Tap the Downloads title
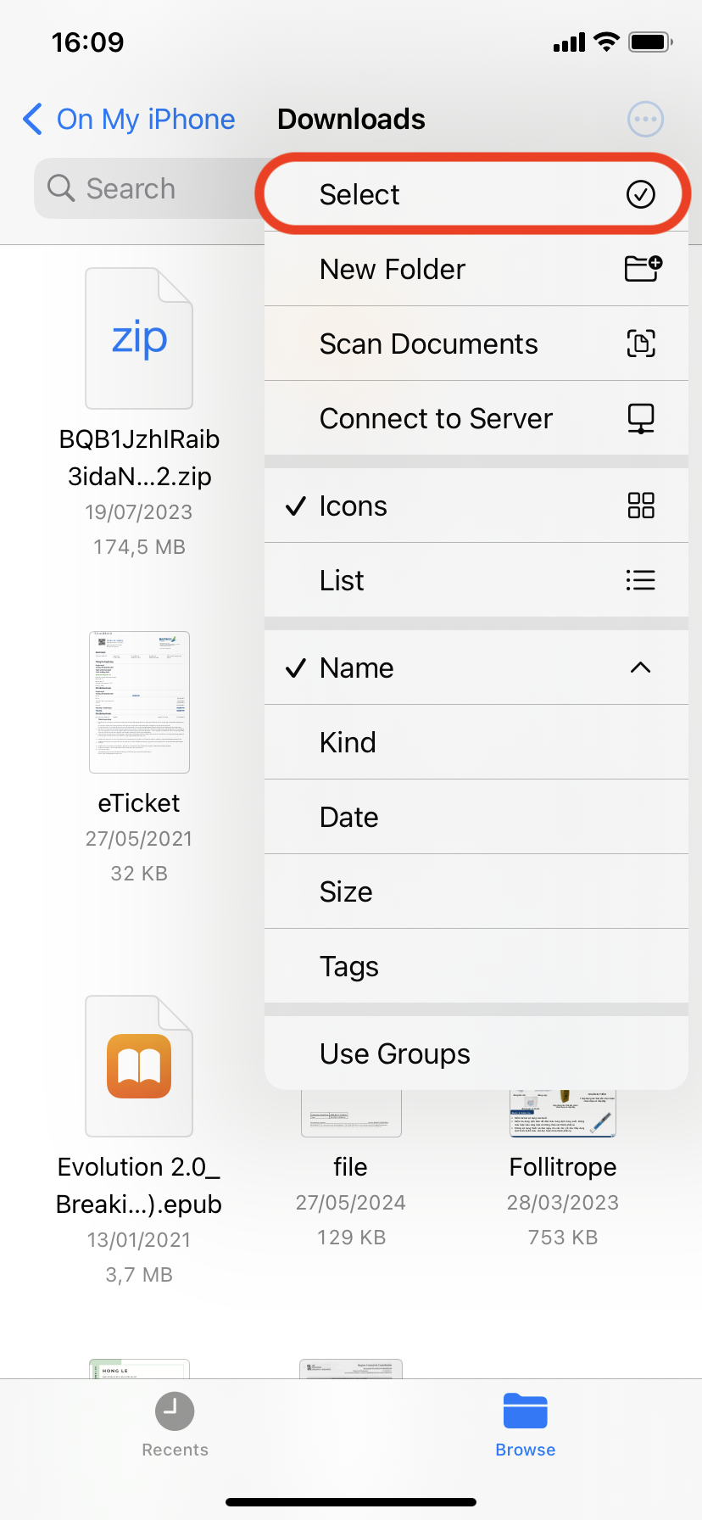 351,119
